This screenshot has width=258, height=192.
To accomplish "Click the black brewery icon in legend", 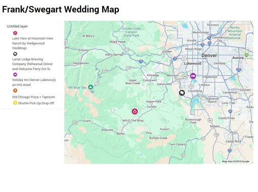I will click(x=15, y=54).
